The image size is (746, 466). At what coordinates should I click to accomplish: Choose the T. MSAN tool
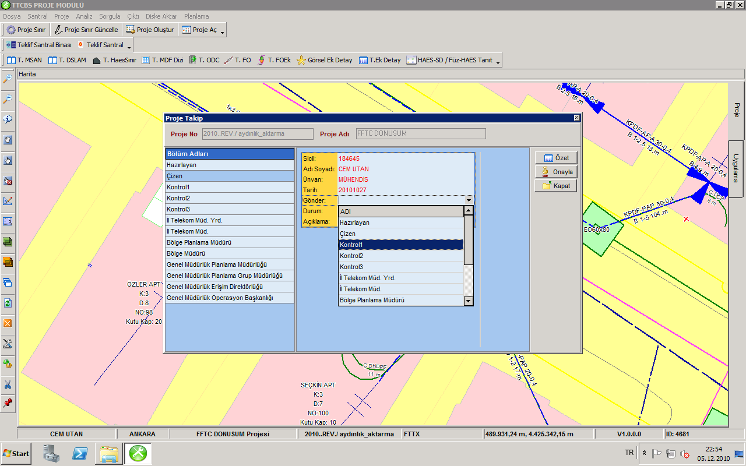tap(24, 60)
